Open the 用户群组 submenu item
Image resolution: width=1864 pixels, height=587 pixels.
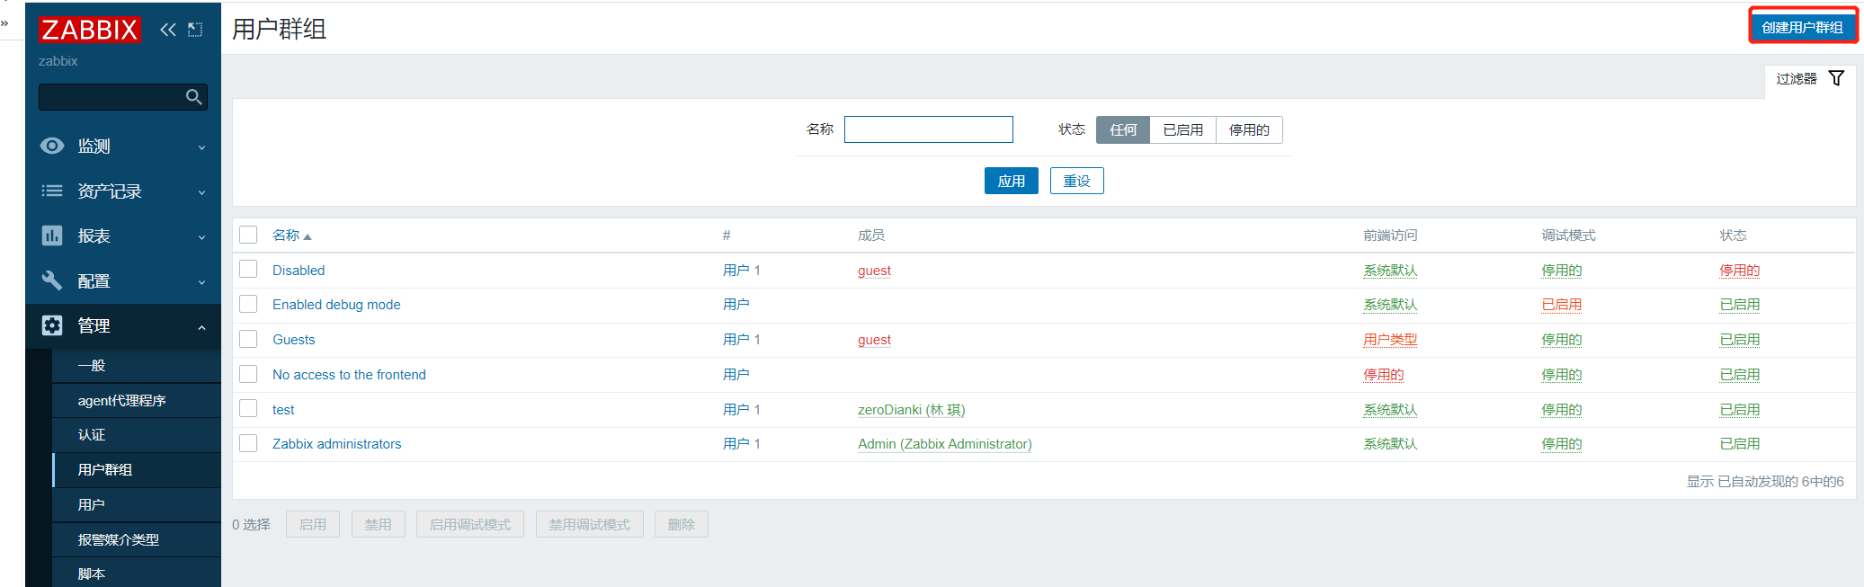(x=137, y=470)
